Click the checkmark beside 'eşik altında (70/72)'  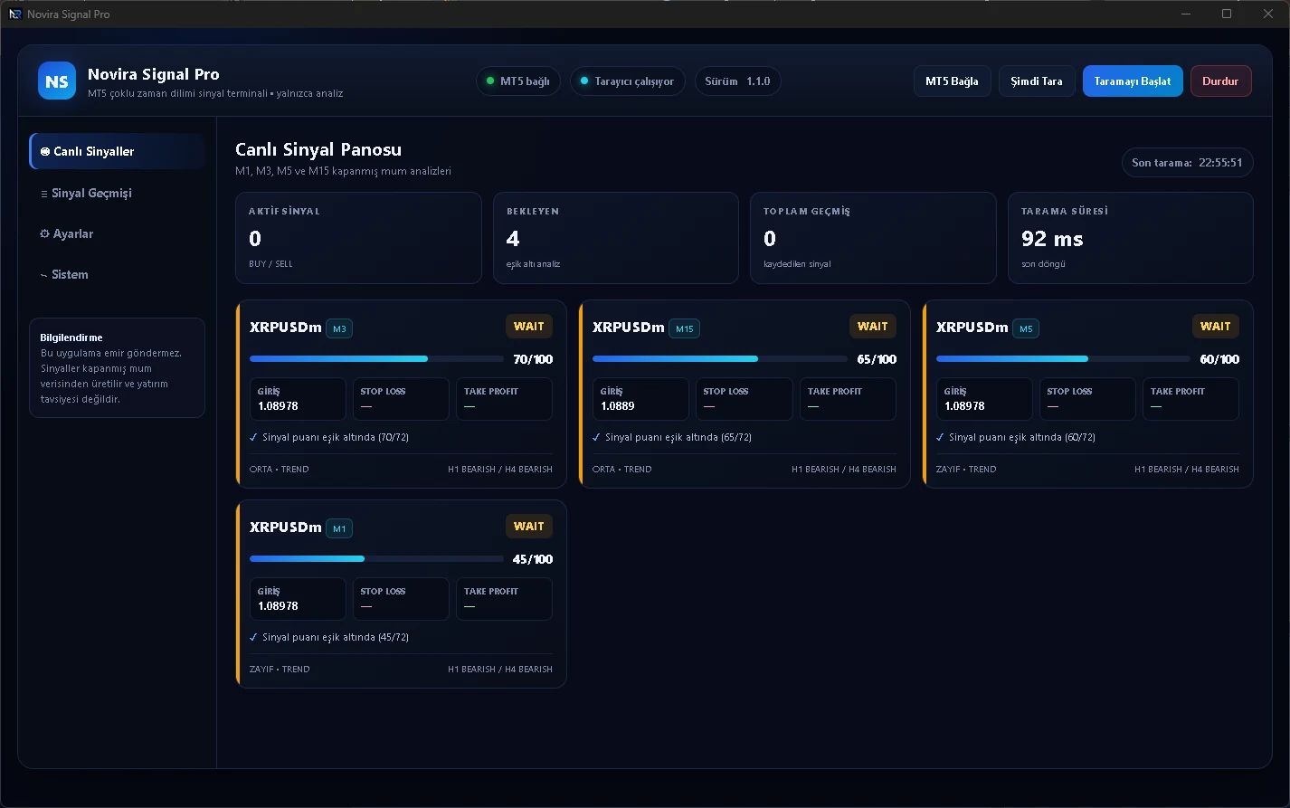(x=253, y=437)
